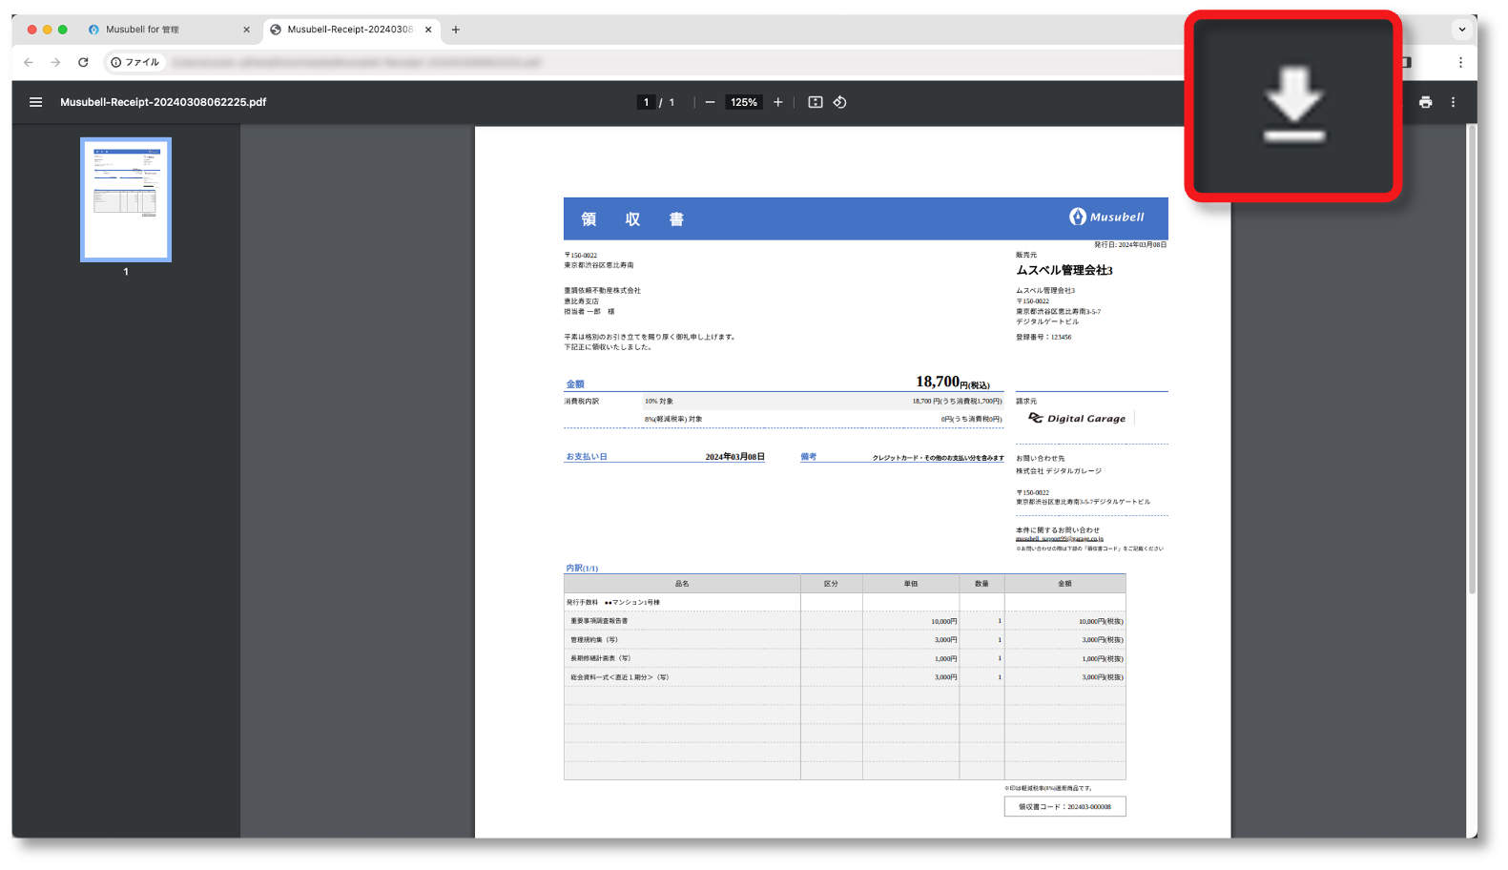This screenshot has height=870, width=1508.
Task: Rotate the PDF page counterclockwise
Action: point(839,102)
